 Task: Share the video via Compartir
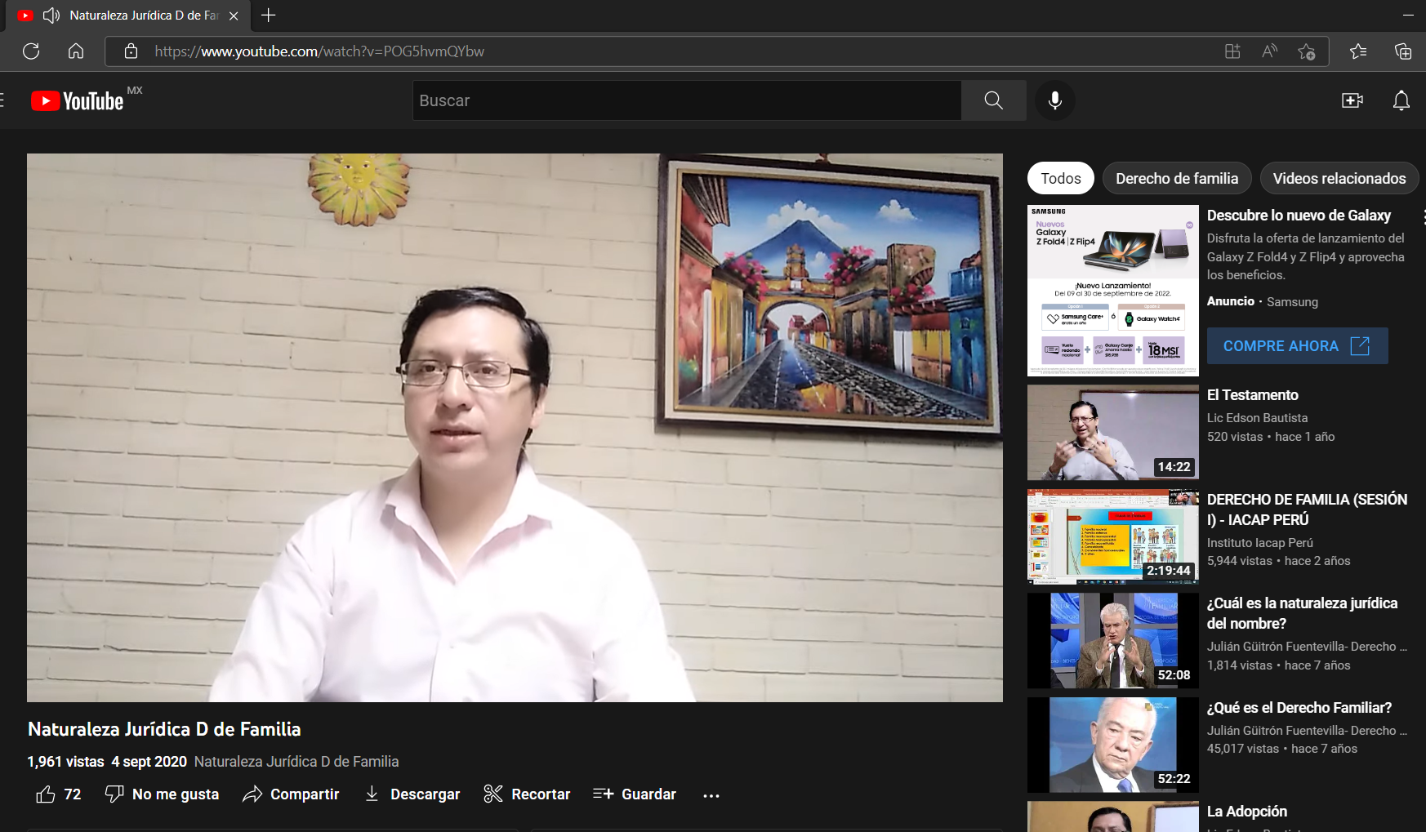(291, 794)
